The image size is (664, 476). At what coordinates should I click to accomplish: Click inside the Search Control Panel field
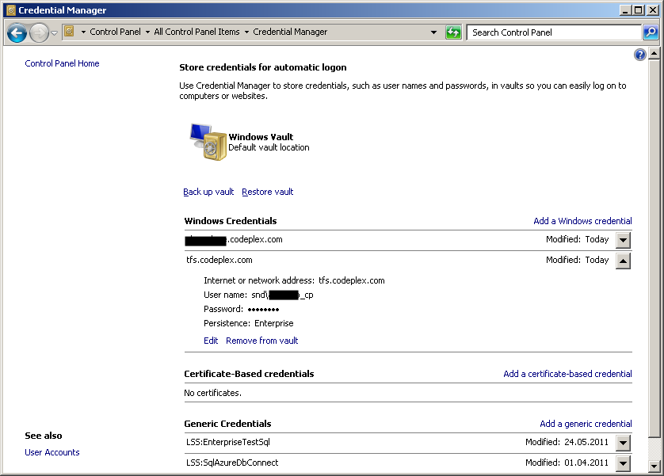[547, 32]
